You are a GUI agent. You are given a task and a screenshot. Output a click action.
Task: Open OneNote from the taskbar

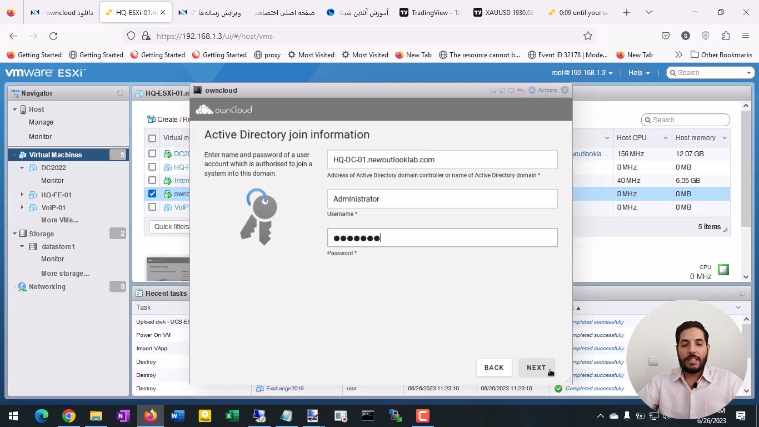click(x=123, y=416)
